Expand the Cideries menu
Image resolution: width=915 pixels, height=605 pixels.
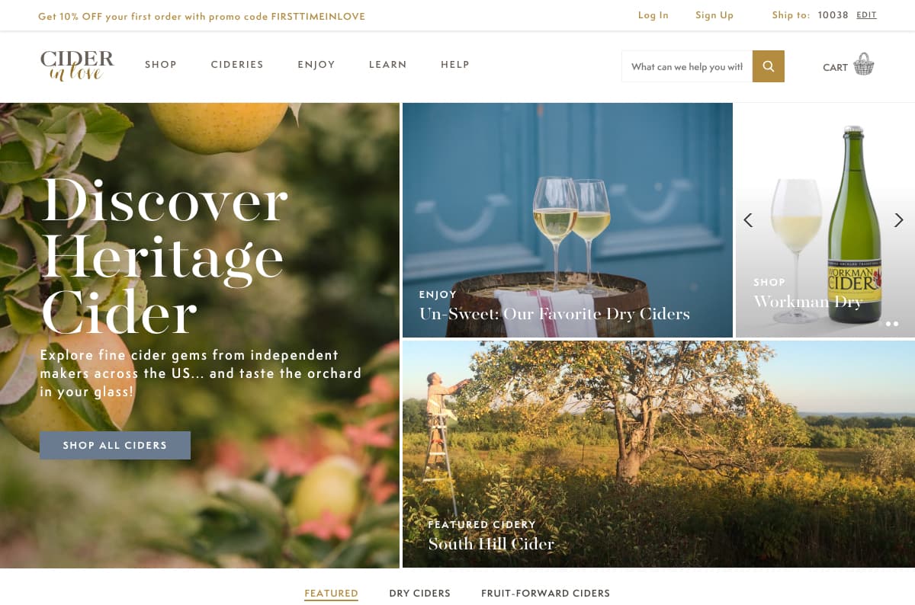coord(237,65)
